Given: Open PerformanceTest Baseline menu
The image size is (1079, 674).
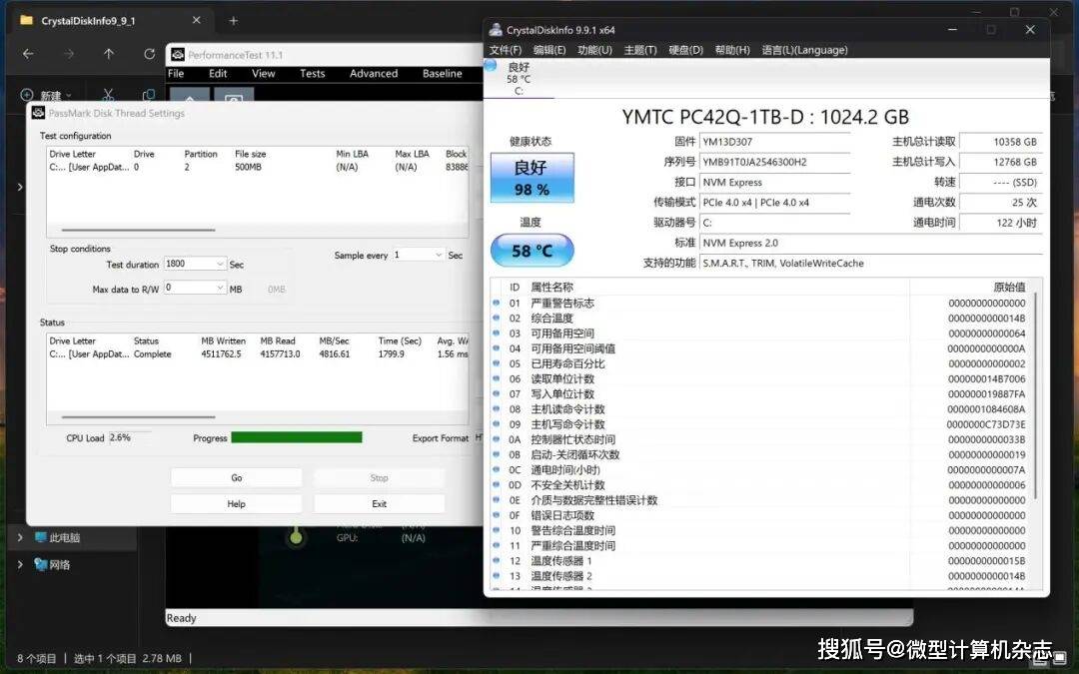Looking at the screenshot, I should click(x=442, y=74).
